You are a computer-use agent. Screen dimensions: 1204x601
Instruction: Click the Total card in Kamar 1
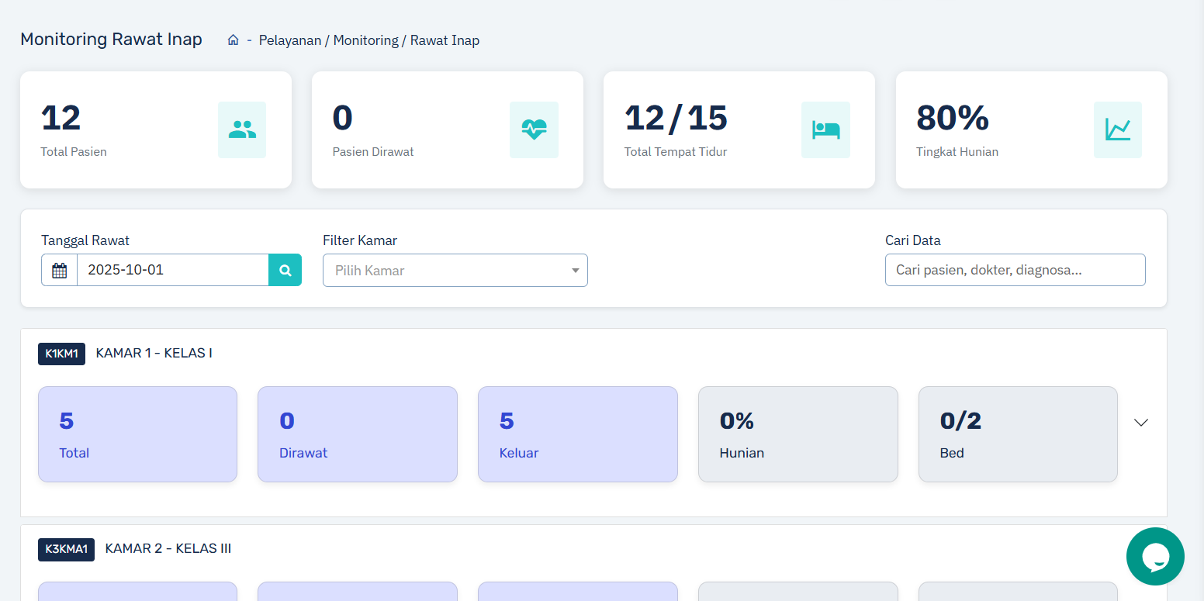[137, 434]
